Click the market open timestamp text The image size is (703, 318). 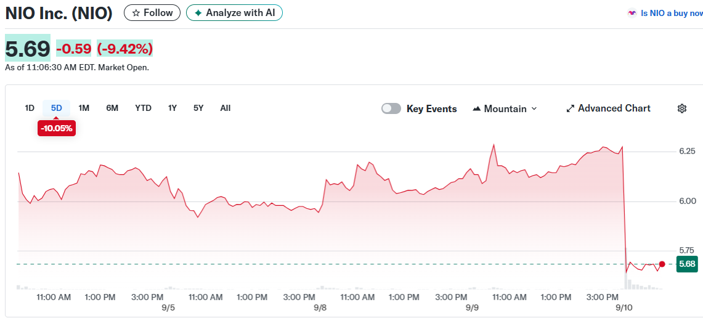click(x=77, y=68)
